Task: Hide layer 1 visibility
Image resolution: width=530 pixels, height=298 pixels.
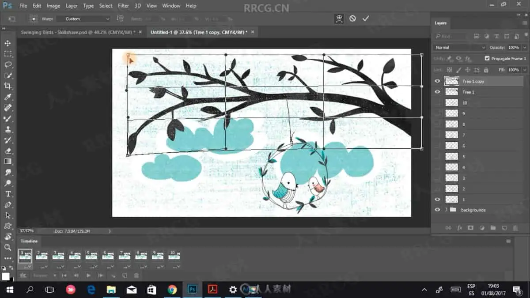Action: [x=437, y=200]
